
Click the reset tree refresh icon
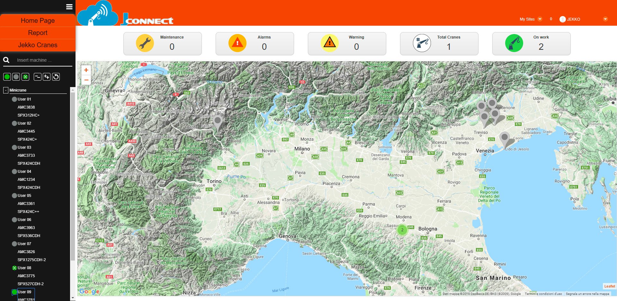click(x=56, y=77)
